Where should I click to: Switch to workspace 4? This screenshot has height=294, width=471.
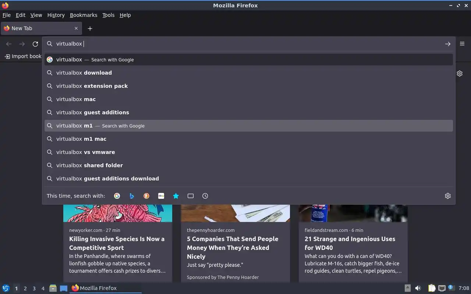pos(43,288)
